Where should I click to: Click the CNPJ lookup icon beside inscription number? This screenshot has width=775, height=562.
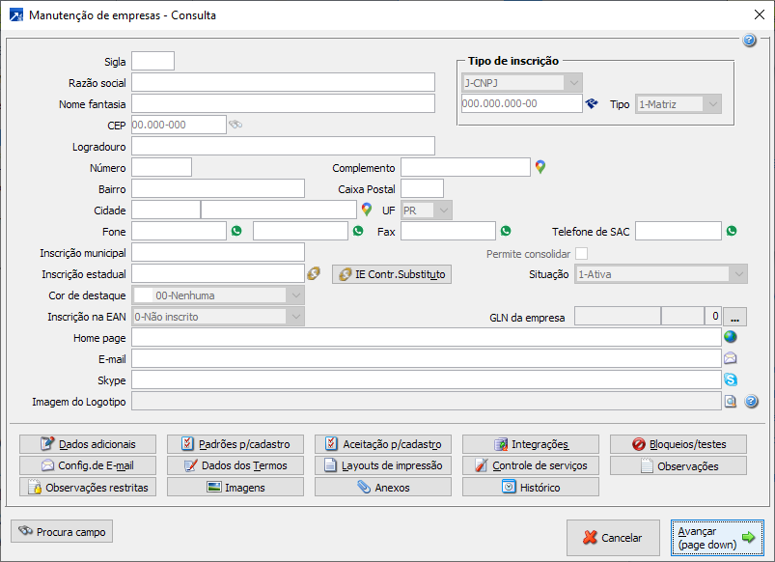(x=592, y=103)
